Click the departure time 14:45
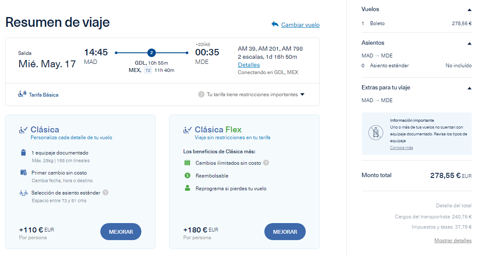 (x=96, y=52)
